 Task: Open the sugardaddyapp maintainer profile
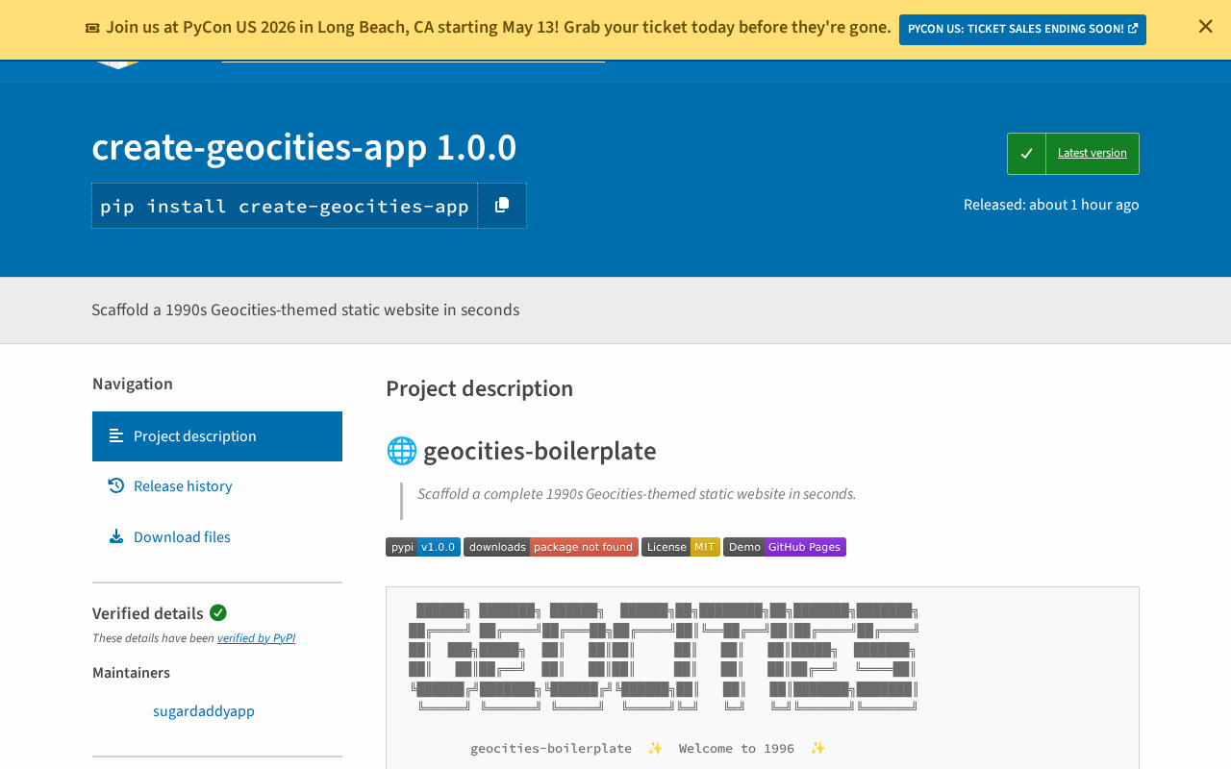[204, 711]
